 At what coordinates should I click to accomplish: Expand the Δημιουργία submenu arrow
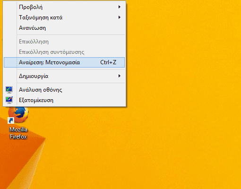[120, 76]
